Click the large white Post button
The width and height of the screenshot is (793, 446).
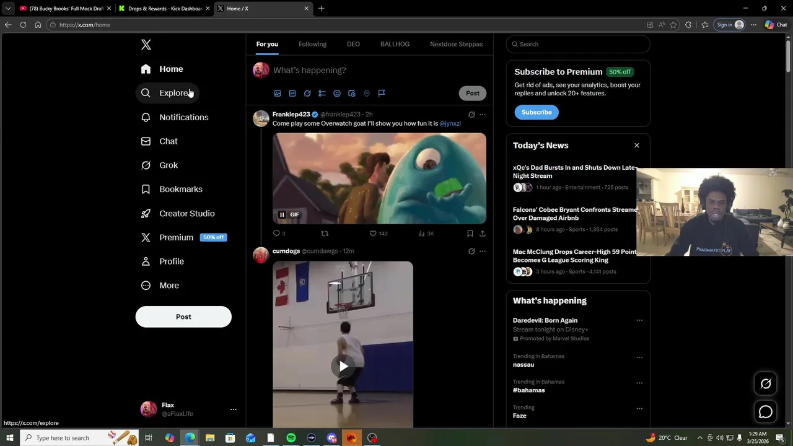click(x=183, y=317)
